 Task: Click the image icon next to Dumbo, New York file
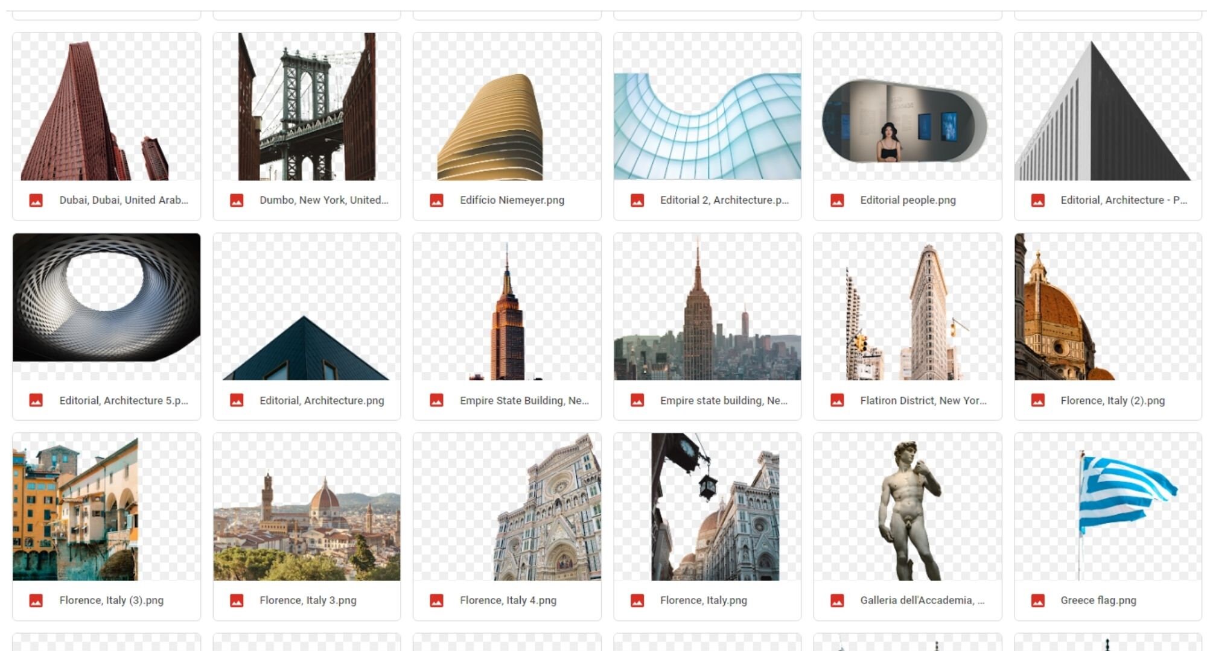coord(235,200)
